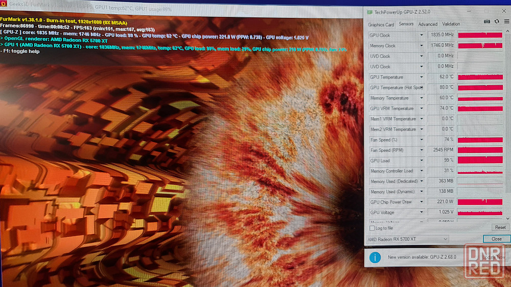
Task: Open the GPU-Z hamburger menu
Action: tap(505, 21)
